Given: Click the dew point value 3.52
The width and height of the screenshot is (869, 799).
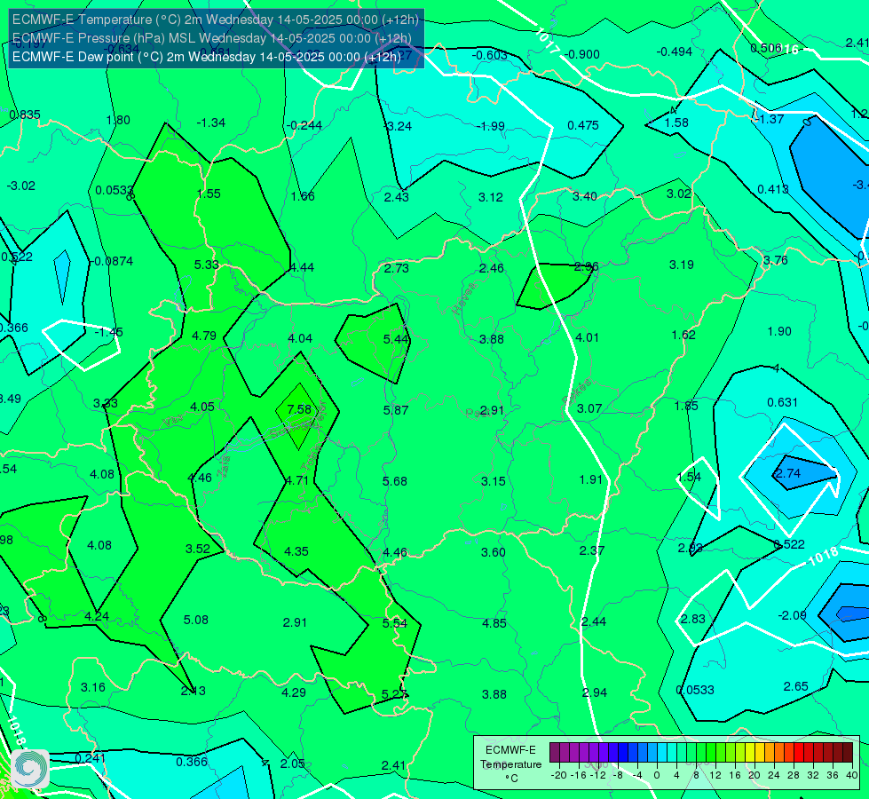Looking at the screenshot, I should [x=198, y=549].
